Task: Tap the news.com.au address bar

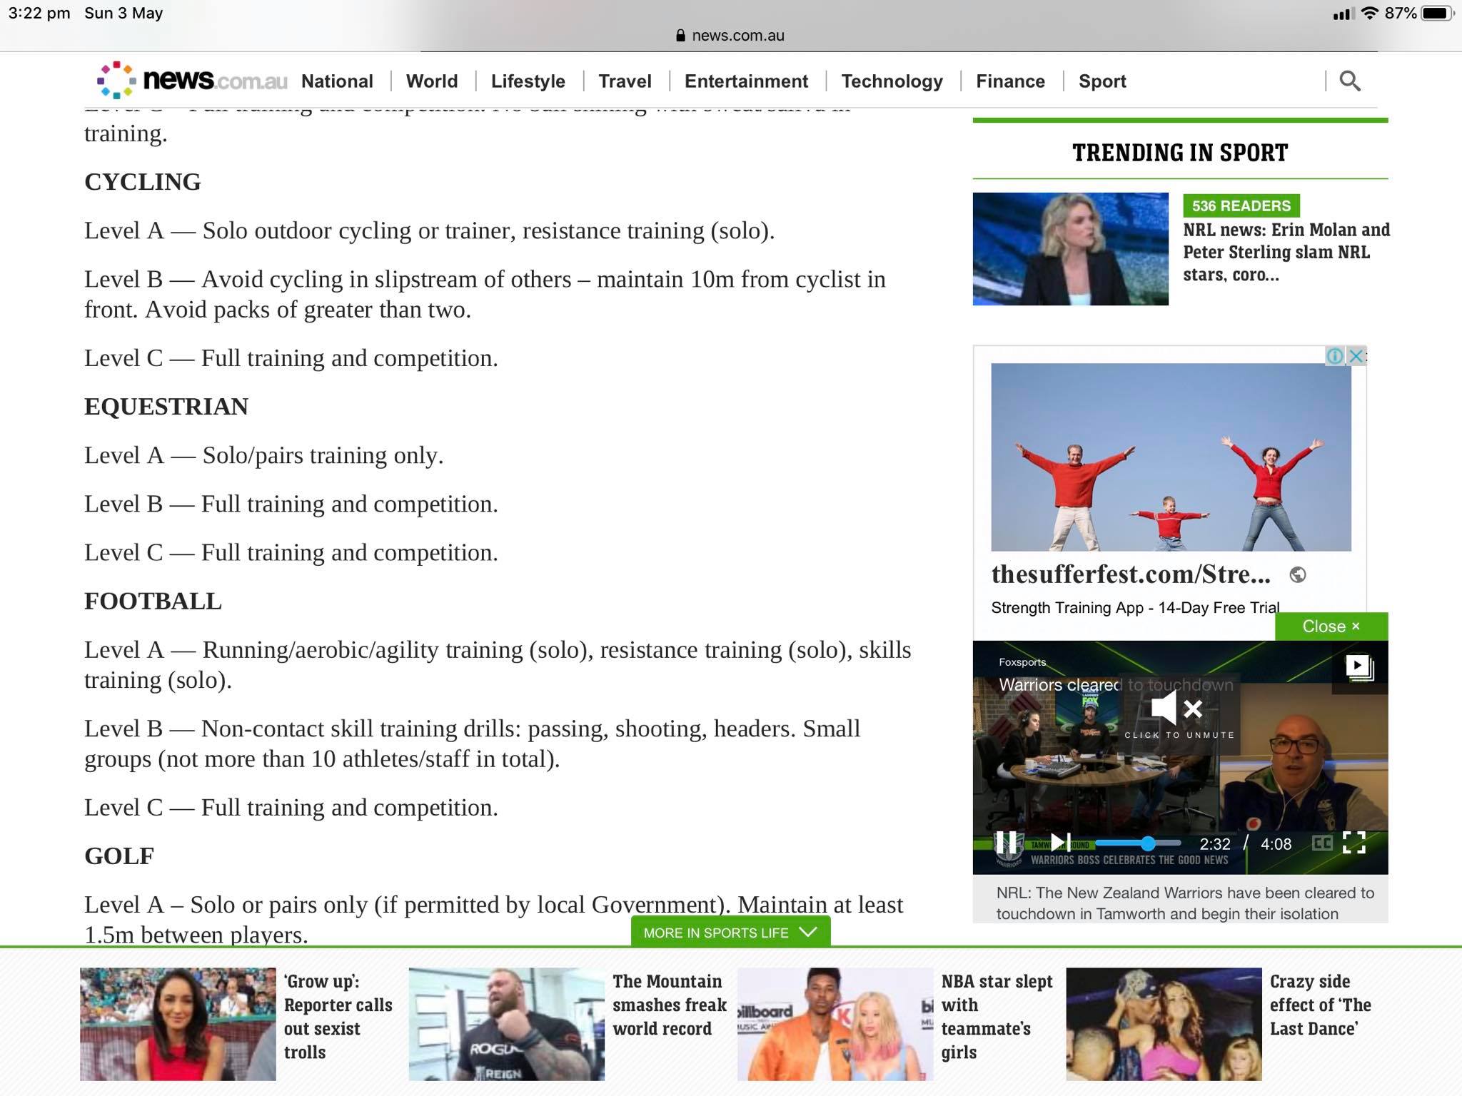Action: (x=730, y=36)
